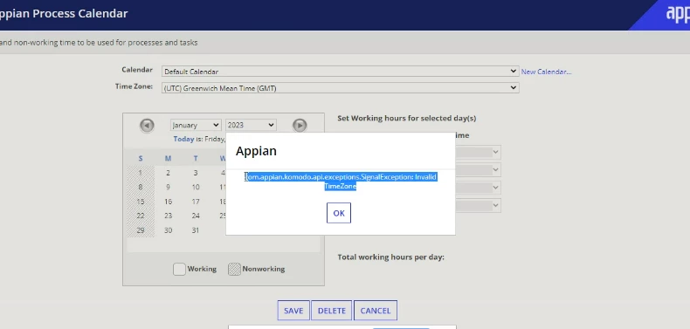This screenshot has height=329, width=690.
Task: Select day 2 in the calendar
Action: coord(168,173)
